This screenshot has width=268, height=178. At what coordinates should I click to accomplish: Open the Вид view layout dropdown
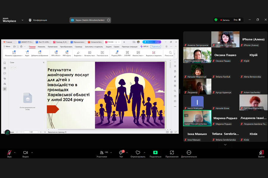[237, 20]
